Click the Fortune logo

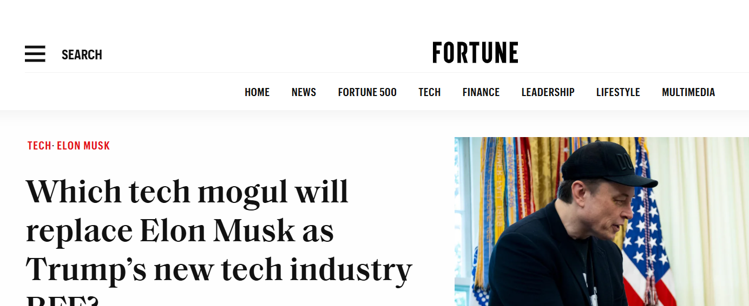pos(475,53)
